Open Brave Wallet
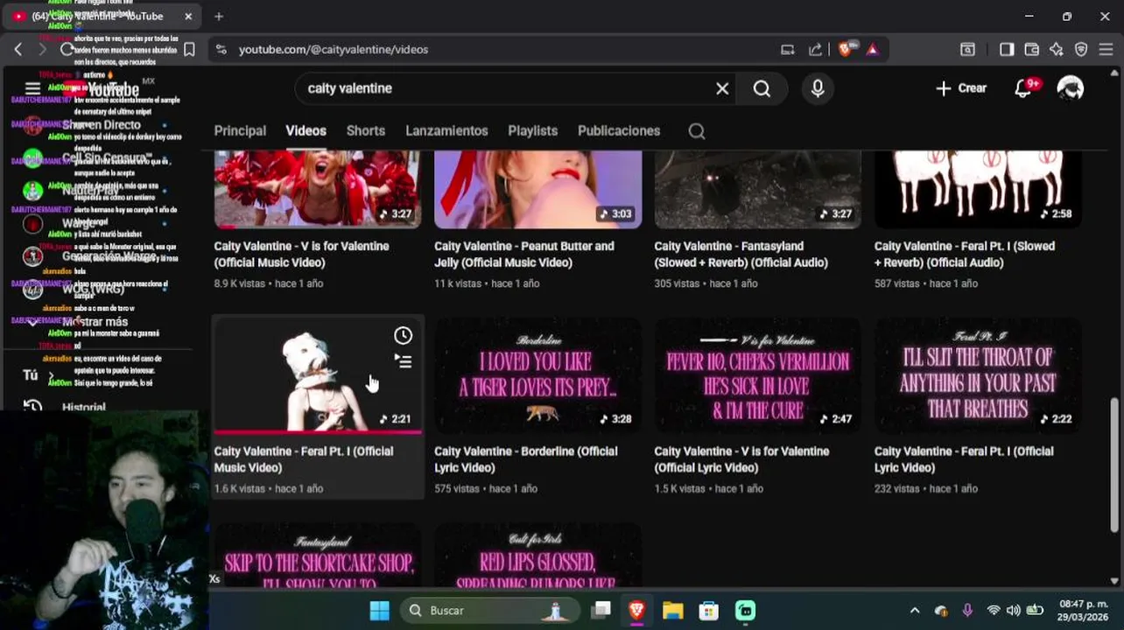The image size is (1124, 630). [1032, 50]
